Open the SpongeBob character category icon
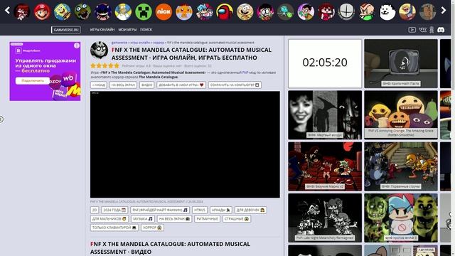 coord(62,12)
